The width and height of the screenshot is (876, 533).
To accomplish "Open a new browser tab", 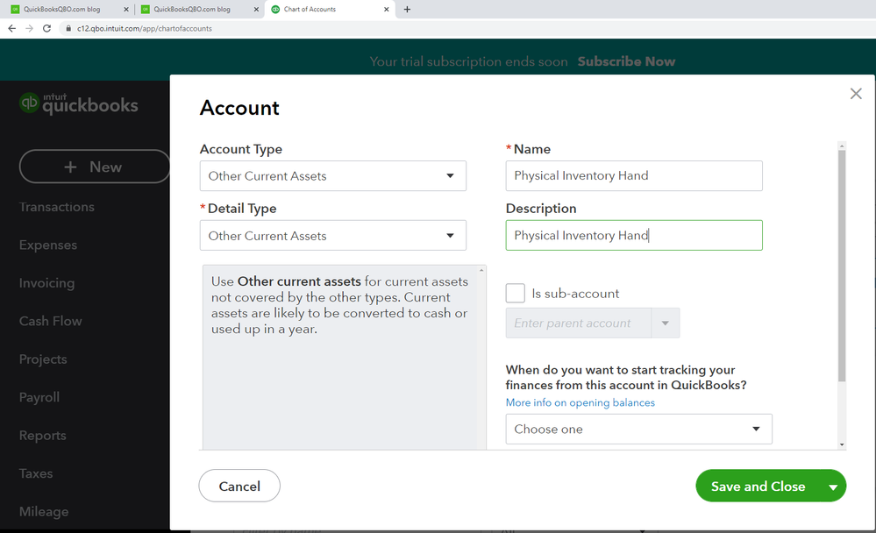I will pos(407,9).
